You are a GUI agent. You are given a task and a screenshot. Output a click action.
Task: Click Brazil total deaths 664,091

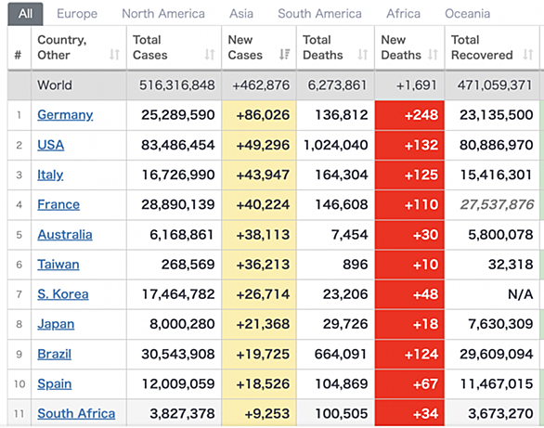341,354
